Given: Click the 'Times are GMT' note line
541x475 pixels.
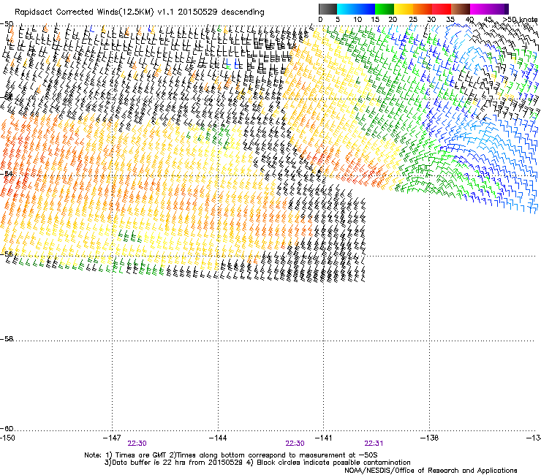Looking at the screenshot, I should pyautogui.click(x=231, y=455).
